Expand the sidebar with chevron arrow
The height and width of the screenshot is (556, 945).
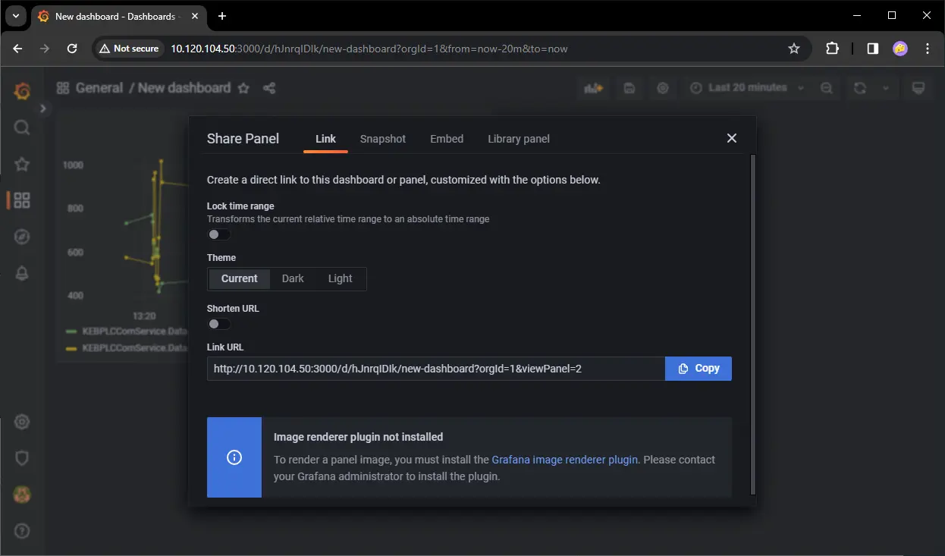43,108
